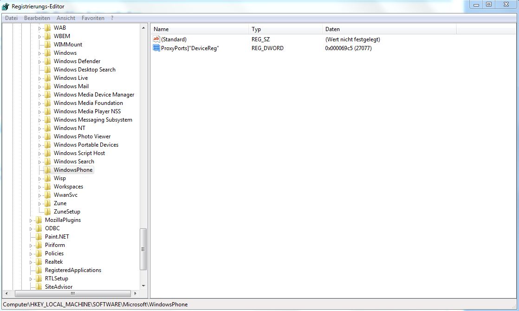
Task: Sort values by Name column header
Action: pyautogui.click(x=199, y=29)
